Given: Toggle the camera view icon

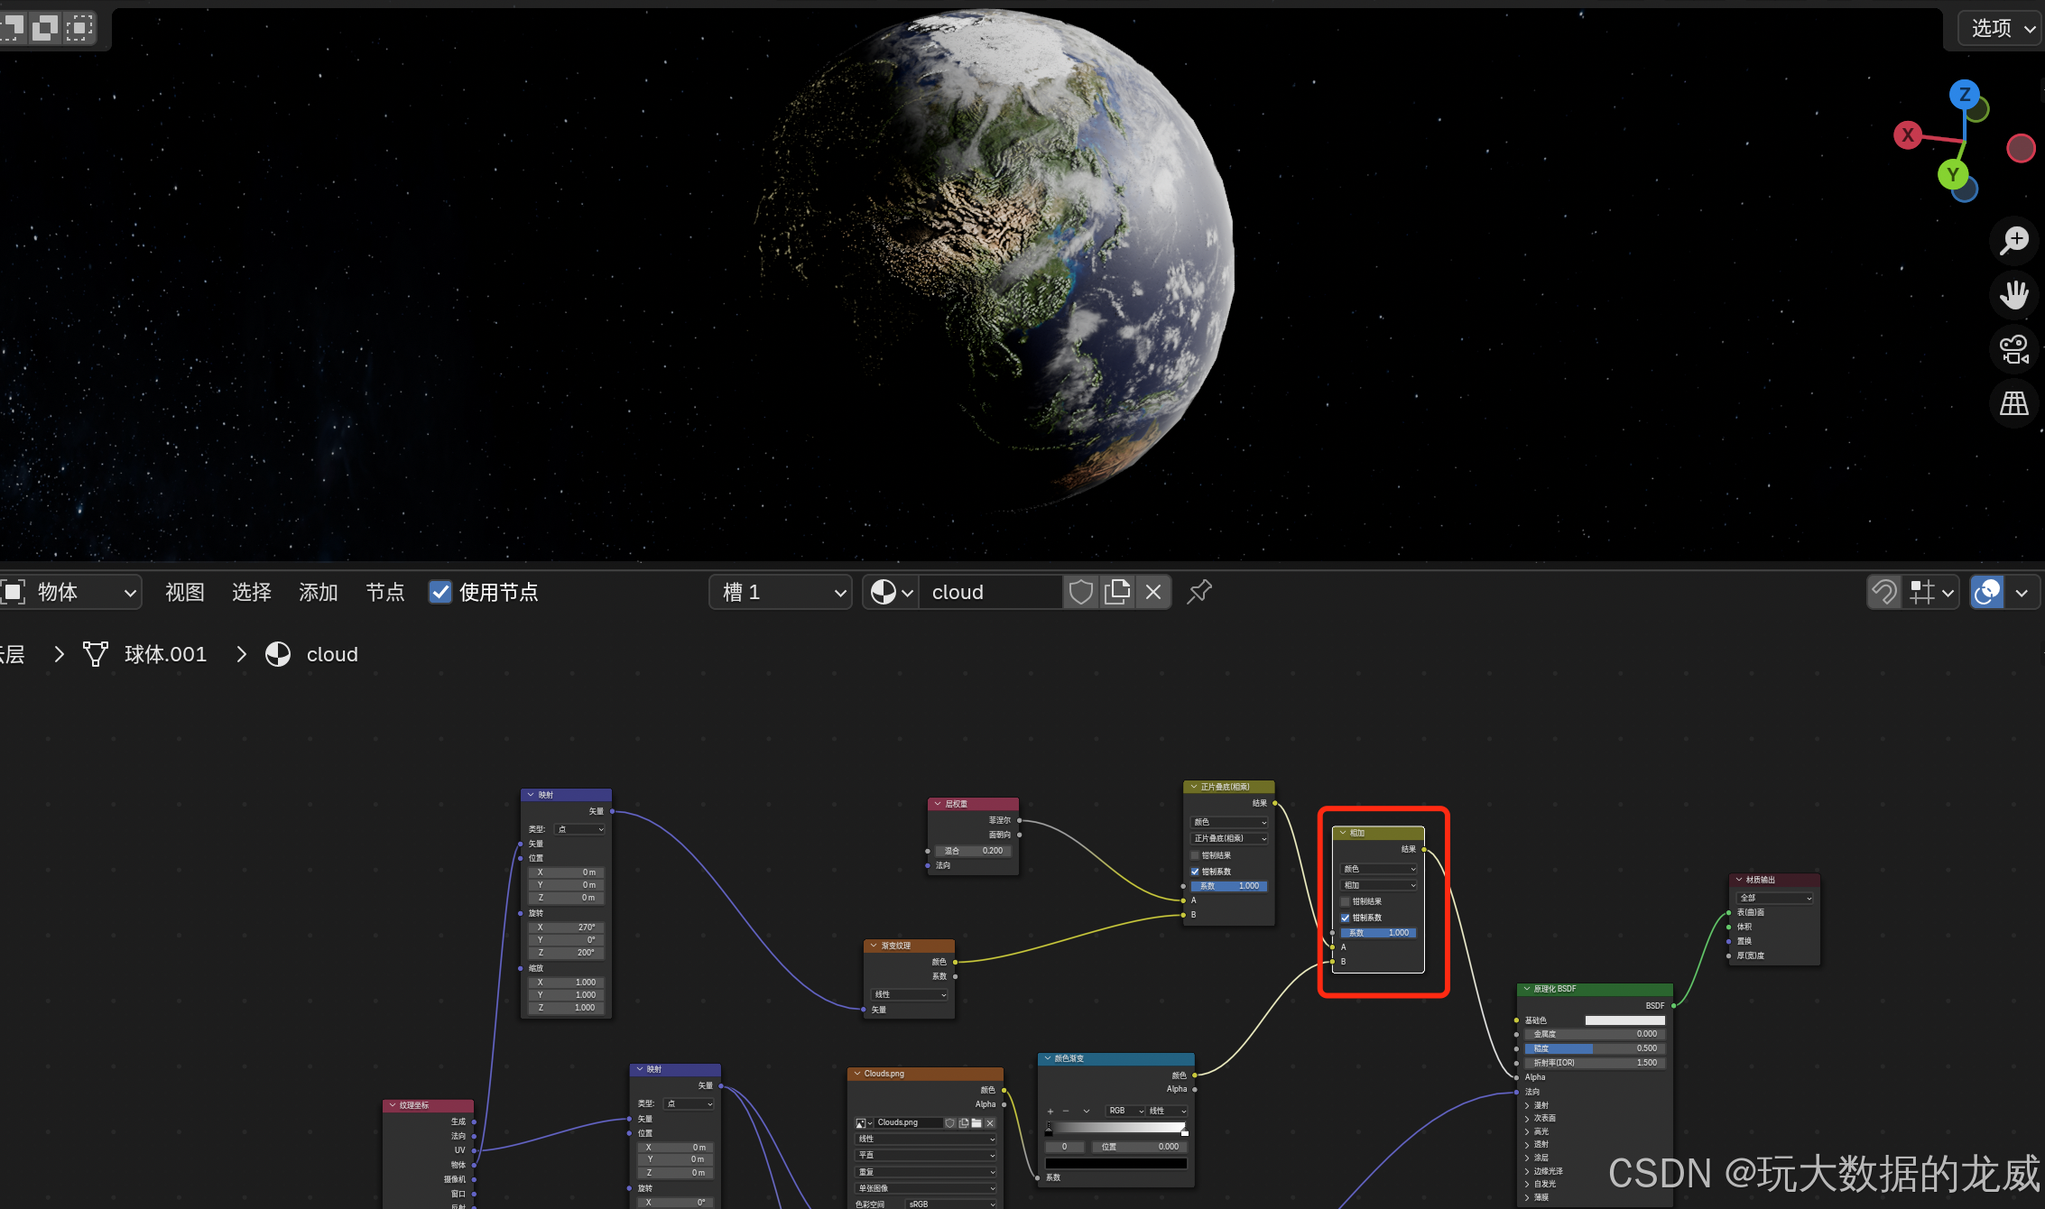Looking at the screenshot, I should click(2014, 349).
